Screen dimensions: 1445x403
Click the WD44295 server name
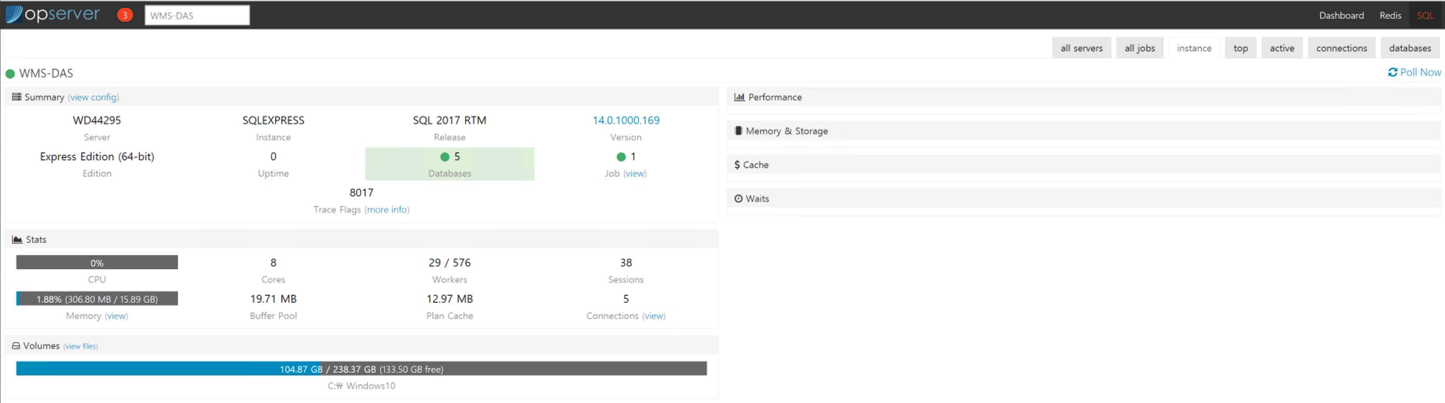[97, 121]
